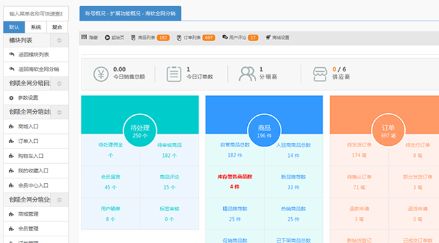The width and height of the screenshot is (439, 243).
Task: Open 用户晒单 8 个 tile
Action: [111, 214]
